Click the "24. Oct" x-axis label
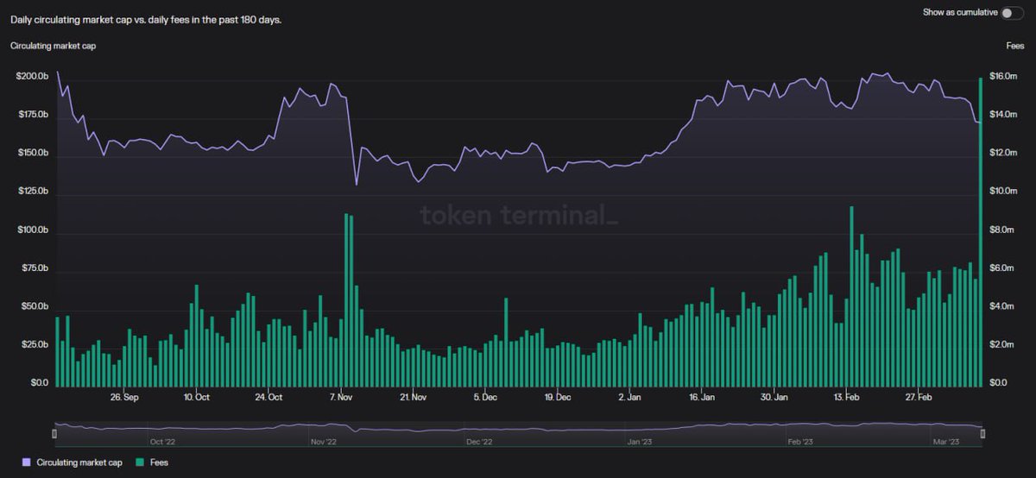This screenshot has height=478, width=1036. pos(268,398)
